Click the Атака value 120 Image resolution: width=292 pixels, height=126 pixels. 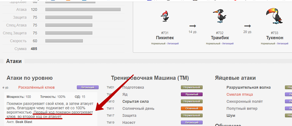[34, 9]
